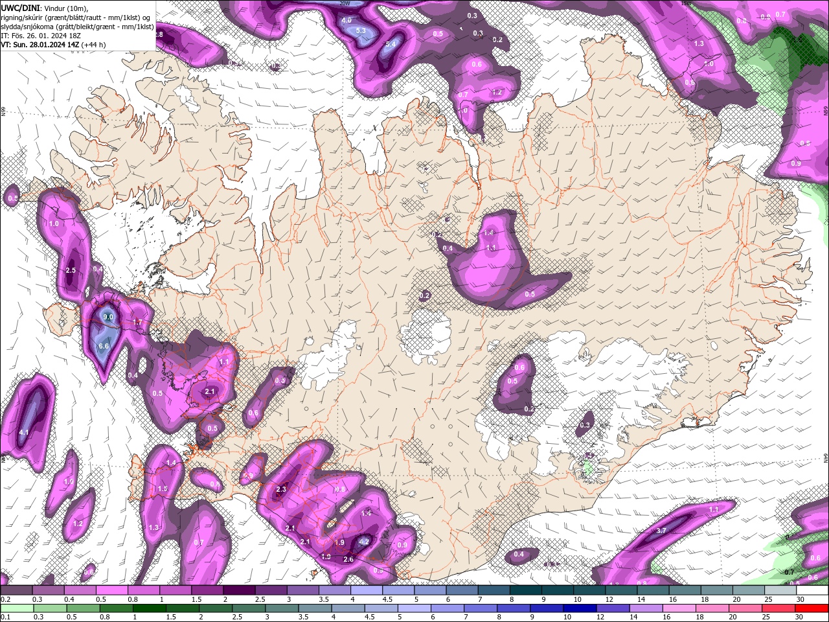Click the 4.2 snowfall value on the south coast

coord(364,542)
